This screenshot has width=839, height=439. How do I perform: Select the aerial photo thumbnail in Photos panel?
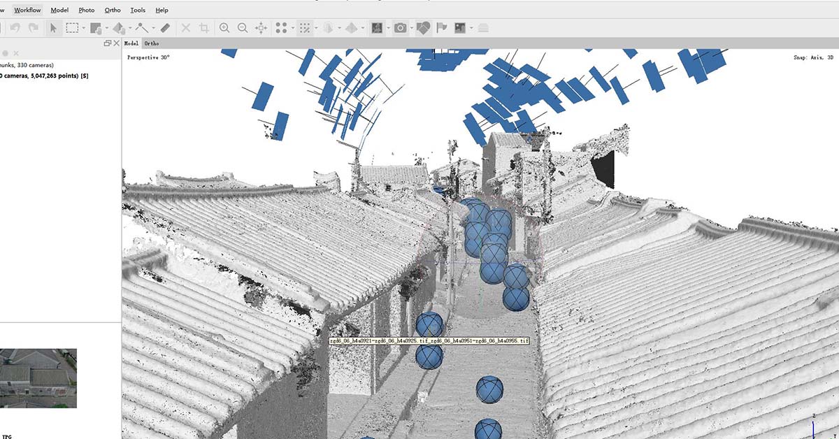(x=38, y=377)
